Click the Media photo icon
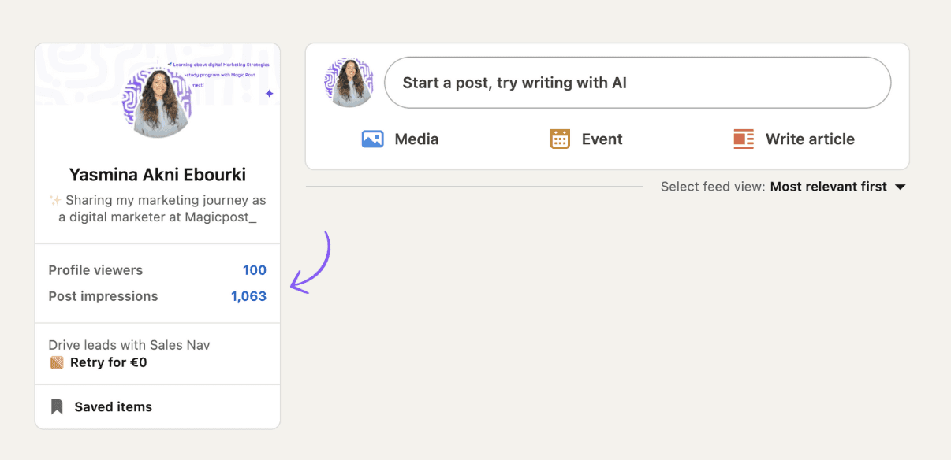The width and height of the screenshot is (951, 460). coord(372,139)
